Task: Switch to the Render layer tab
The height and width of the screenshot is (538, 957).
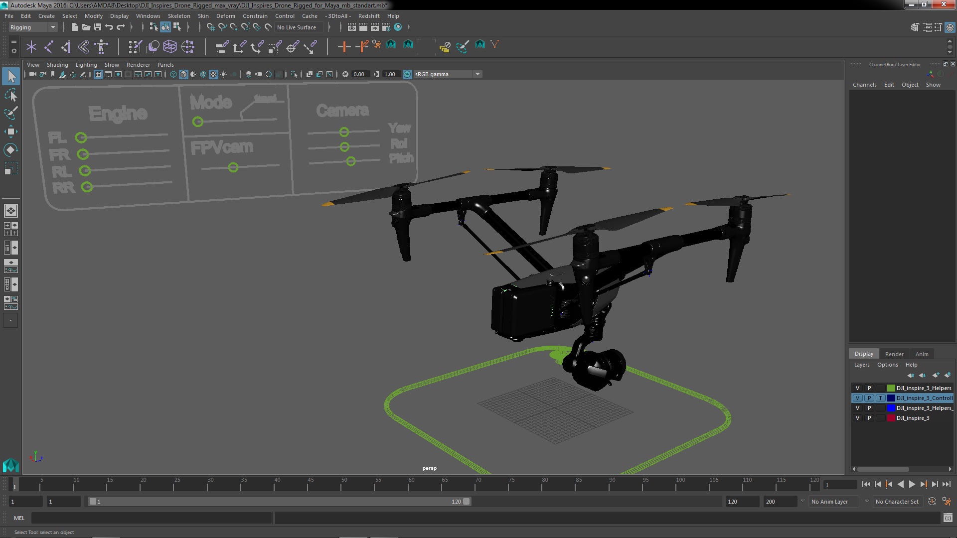Action: 894,354
